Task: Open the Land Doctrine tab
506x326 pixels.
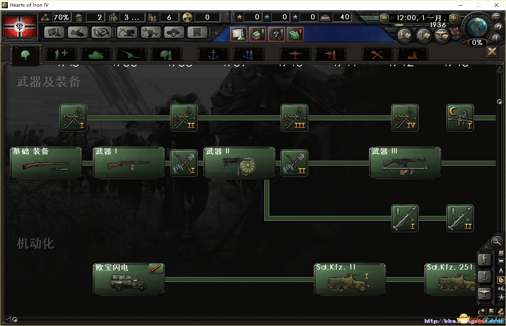Action: coord(167,55)
